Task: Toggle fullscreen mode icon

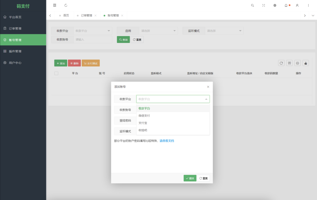Action: pyautogui.click(x=264, y=5)
